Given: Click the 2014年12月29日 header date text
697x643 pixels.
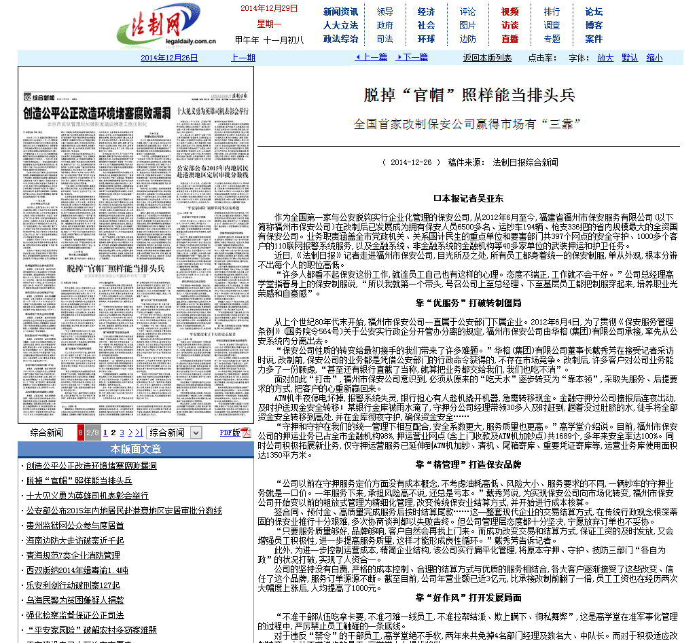Looking at the screenshot, I should tap(269, 8).
